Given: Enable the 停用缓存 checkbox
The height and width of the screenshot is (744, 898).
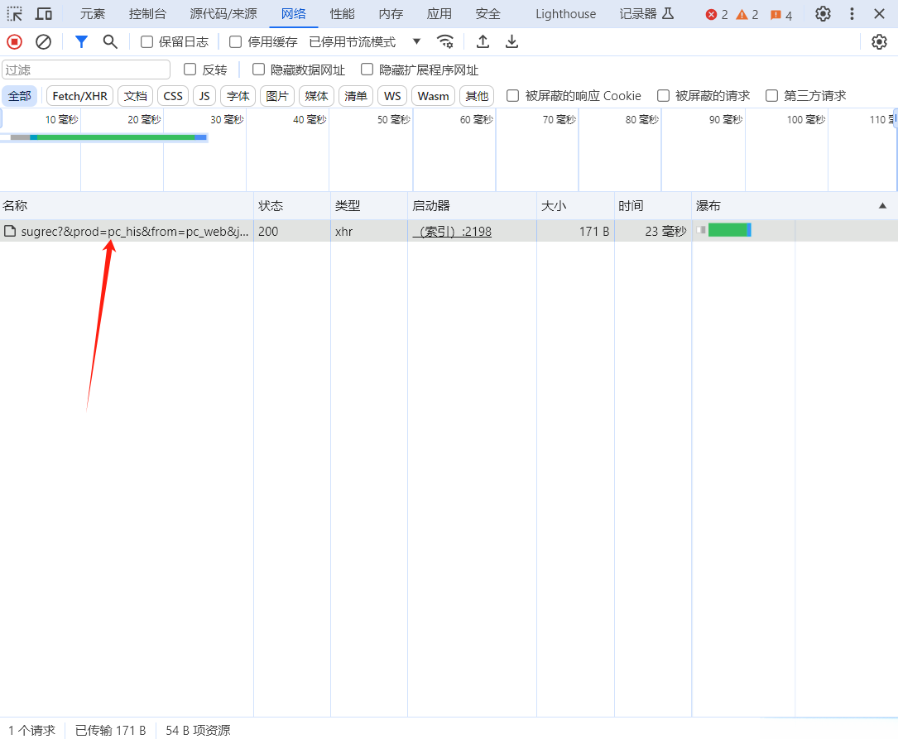Looking at the screenshot, I should [x=235, y=42].
